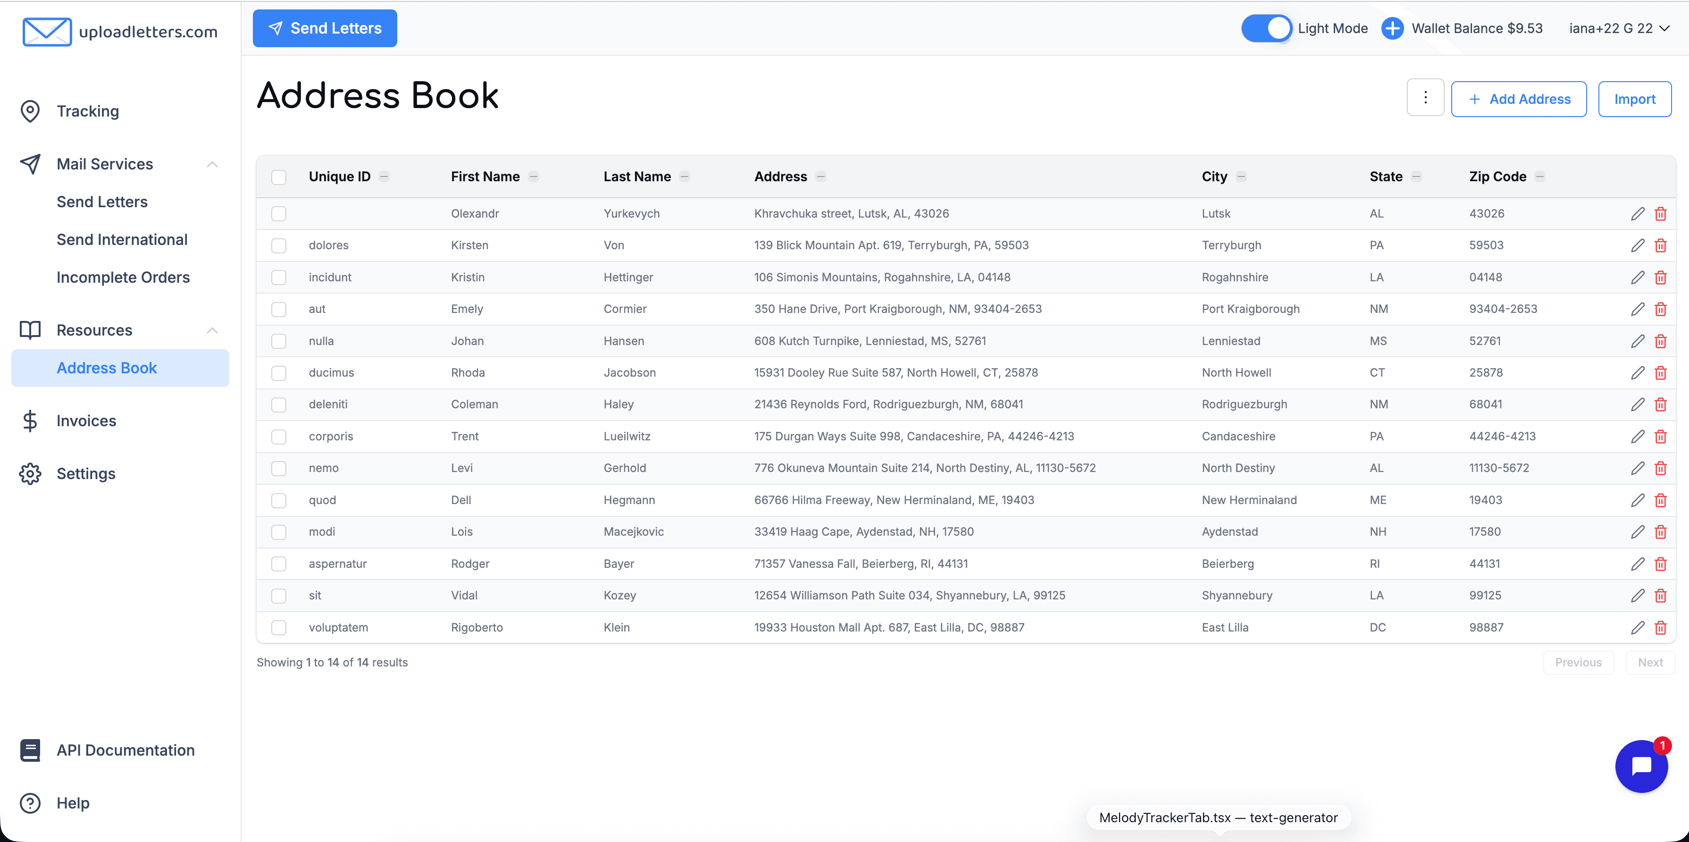Select Address Book in sidebar
Image resolution: width=1689 pixels, height=842 pixels.
pyautogui.click(x=120, y=368)
